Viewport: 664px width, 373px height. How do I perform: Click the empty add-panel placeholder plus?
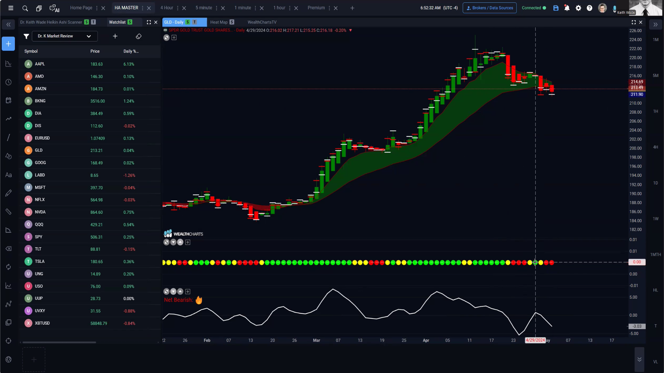point(34,360)
